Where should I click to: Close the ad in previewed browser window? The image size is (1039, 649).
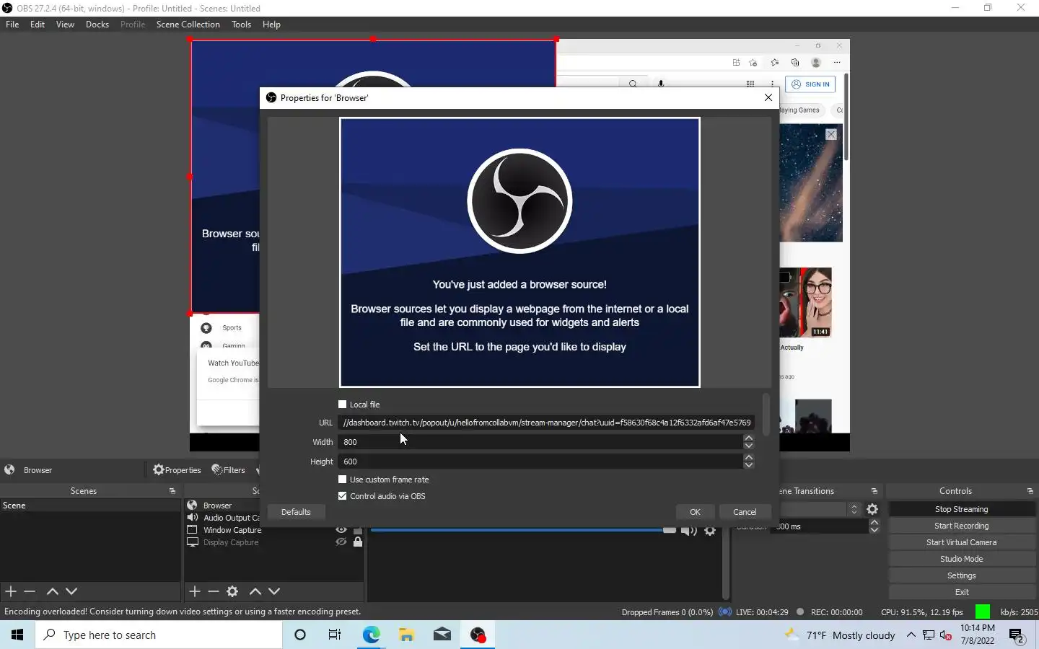pos(831,134)
